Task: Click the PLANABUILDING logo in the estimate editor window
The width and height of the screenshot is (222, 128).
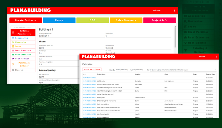Action: tap(30, 10)
